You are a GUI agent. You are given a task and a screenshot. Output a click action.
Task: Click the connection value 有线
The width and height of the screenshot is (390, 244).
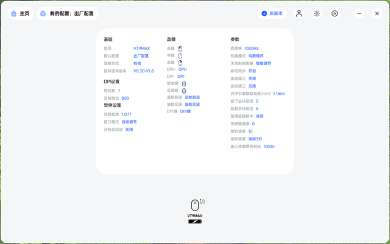point(137,63)
